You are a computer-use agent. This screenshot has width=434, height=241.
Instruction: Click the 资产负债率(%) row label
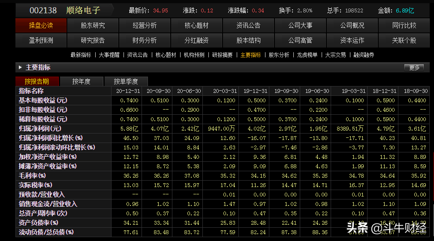(39, 223)
